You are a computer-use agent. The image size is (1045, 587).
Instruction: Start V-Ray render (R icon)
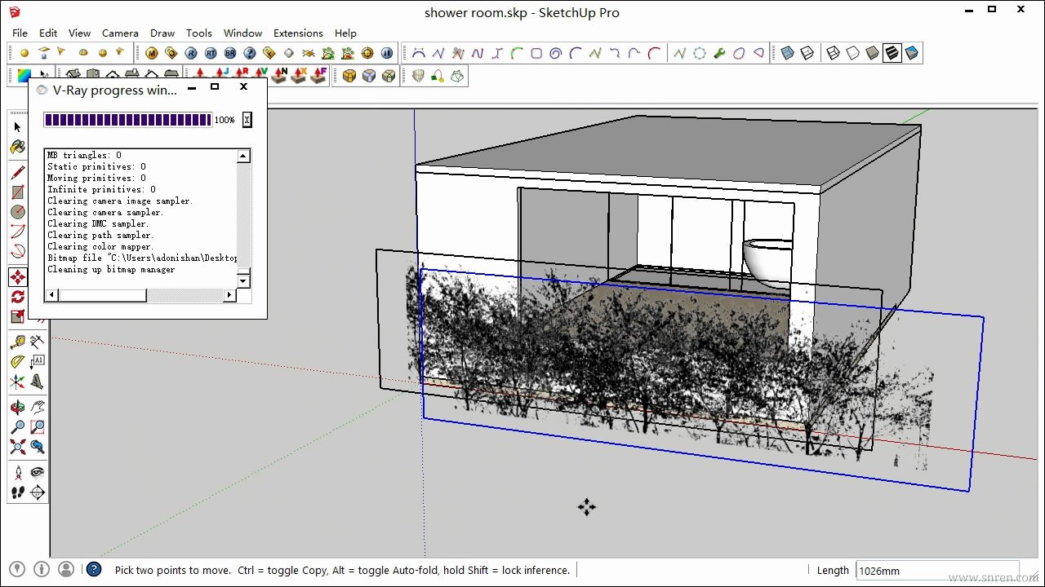pyautogui.click(x=191, y=53)
